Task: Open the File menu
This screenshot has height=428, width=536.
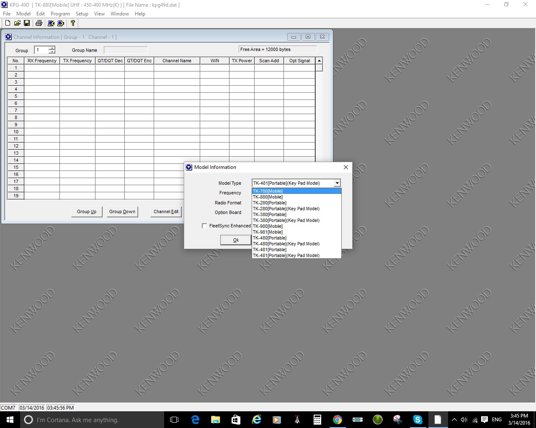Action: (7, 13)
